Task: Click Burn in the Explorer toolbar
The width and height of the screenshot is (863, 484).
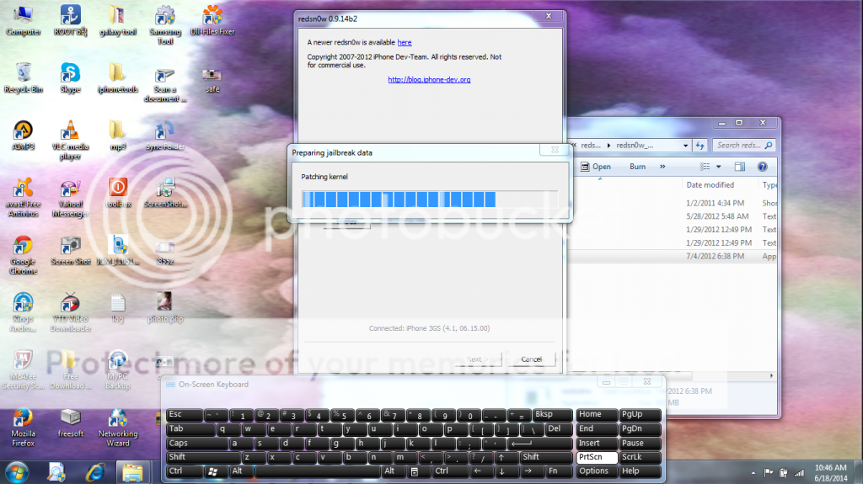Action: pyautogui.click(x=638, y=167)
